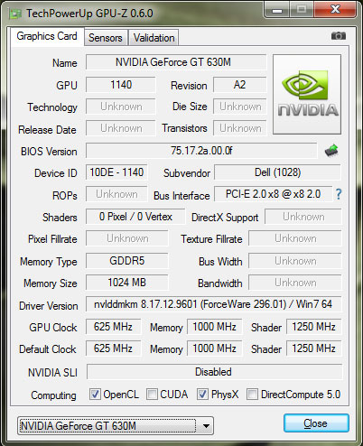Select the Graphics Card tab
The image size is (363, 446).
click(47, 36)
